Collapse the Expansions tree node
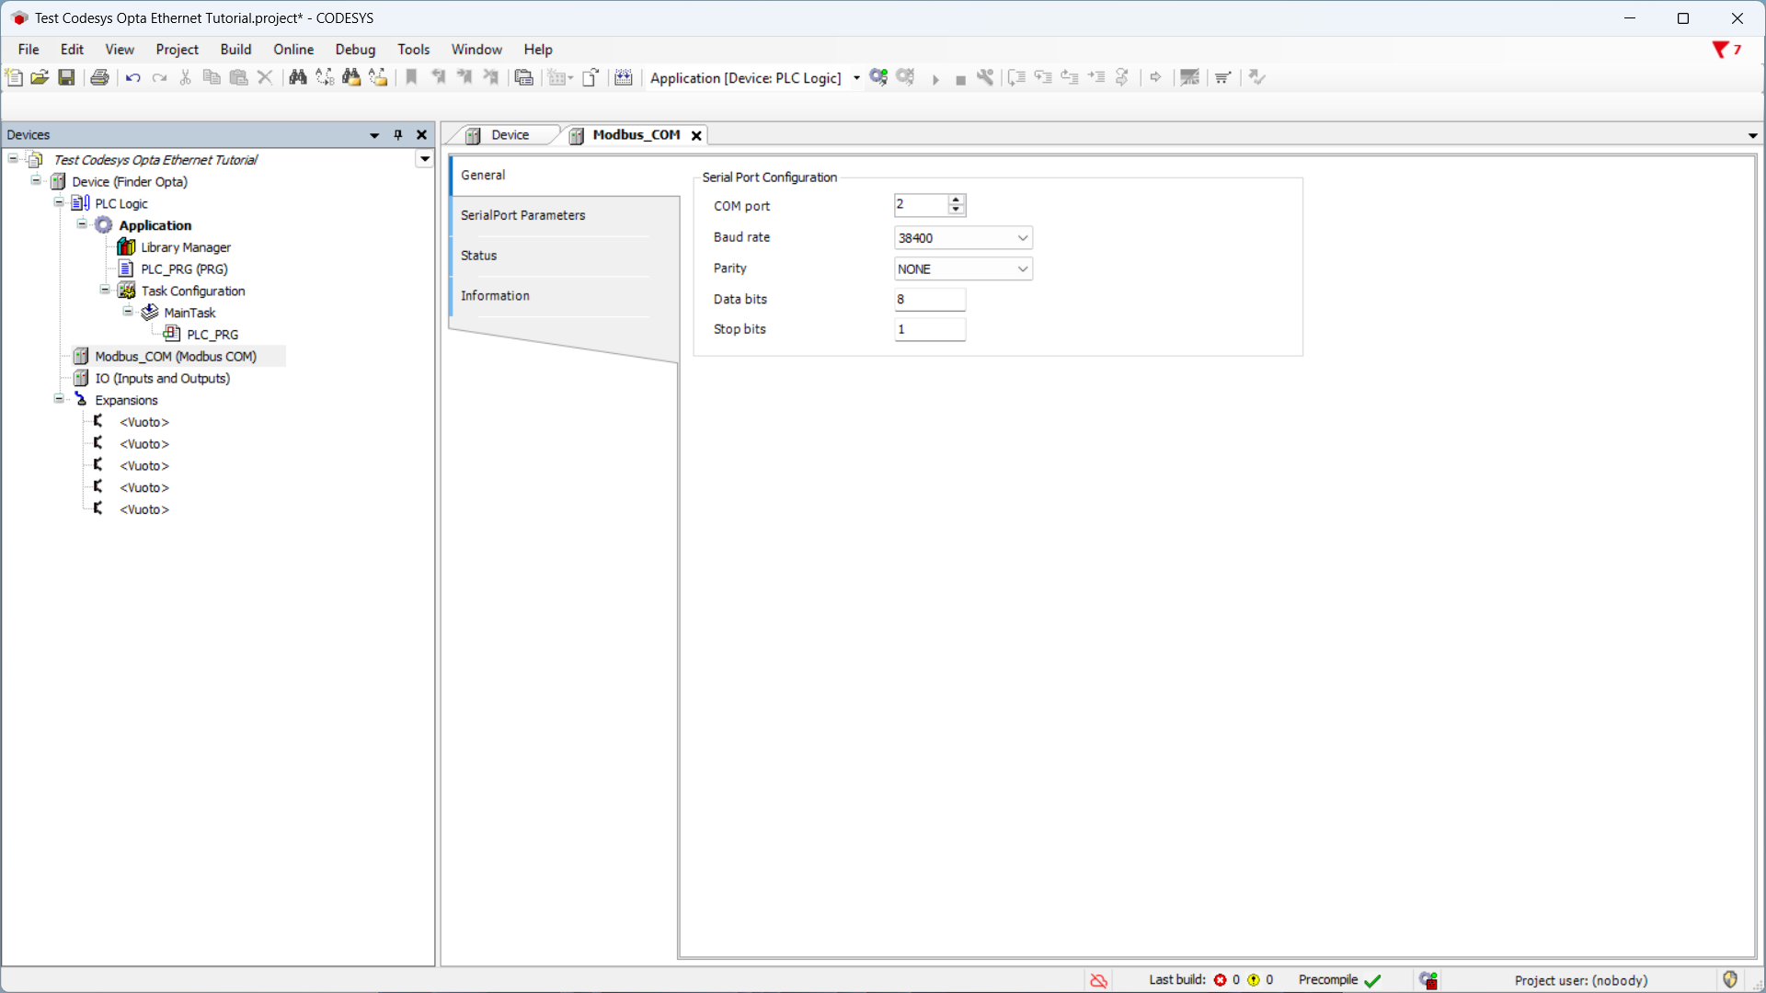This screenshot has height=993, width=1766. 59,399
